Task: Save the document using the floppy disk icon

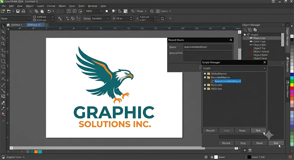Action: 18,11
